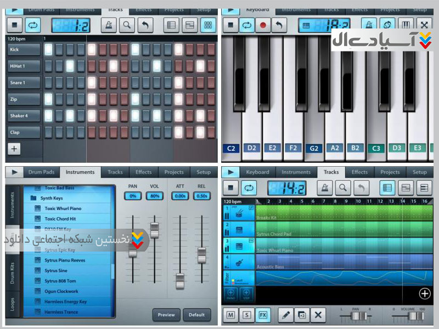This screenshot has width=439, height=329.
Task: Click the duplicate track (+2) icon
Action: point(301,315)
